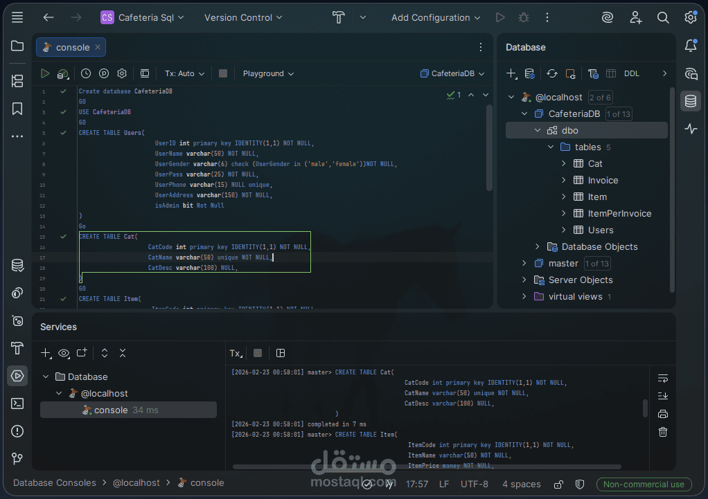Open the Playground resolve mode dropdown
Viewport: 708px width, 499px height.
pos(268,73)
